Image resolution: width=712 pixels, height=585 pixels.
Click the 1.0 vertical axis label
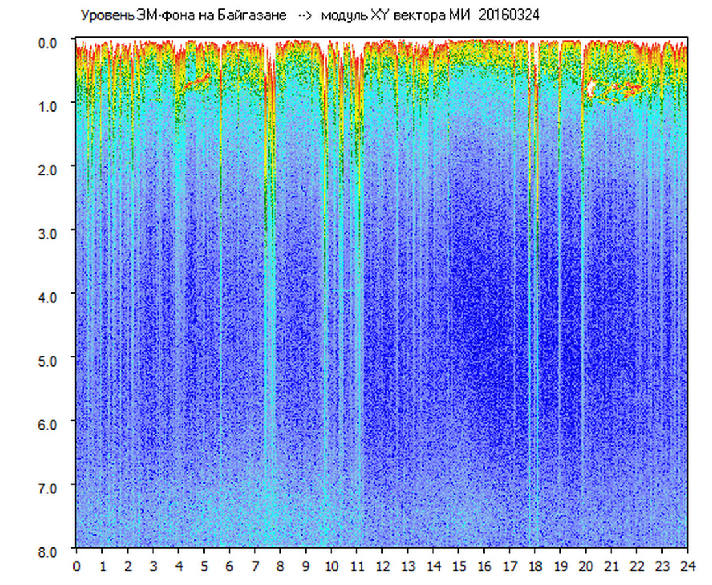(49, 105)
